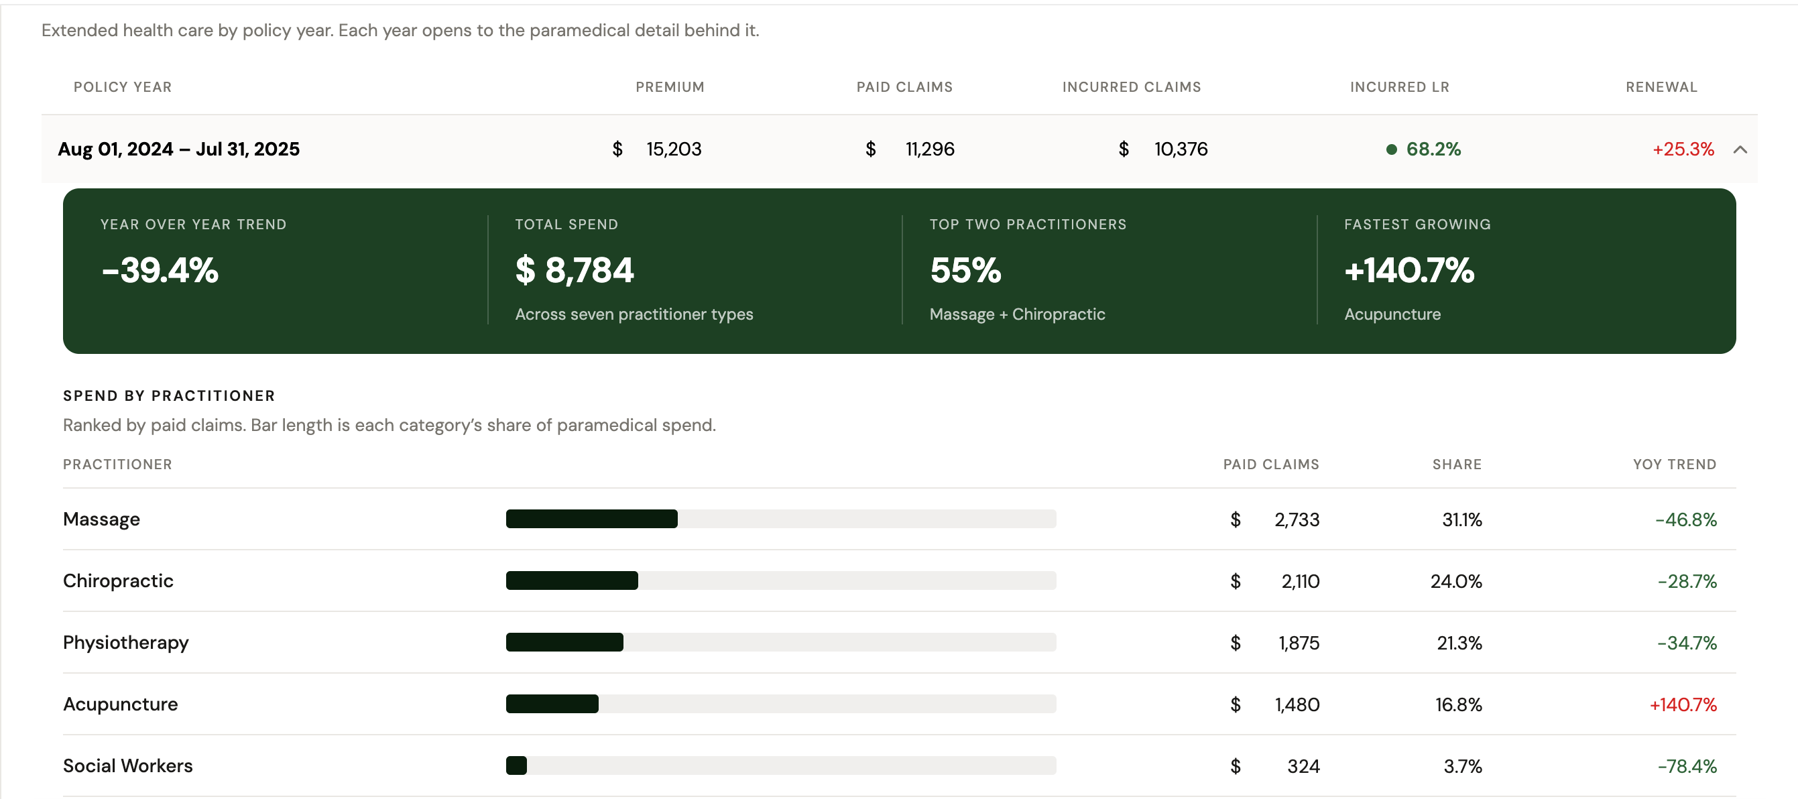Click the Chiropractic practitioner name
Screen dimensions: 1798x799
click(118, 580)
